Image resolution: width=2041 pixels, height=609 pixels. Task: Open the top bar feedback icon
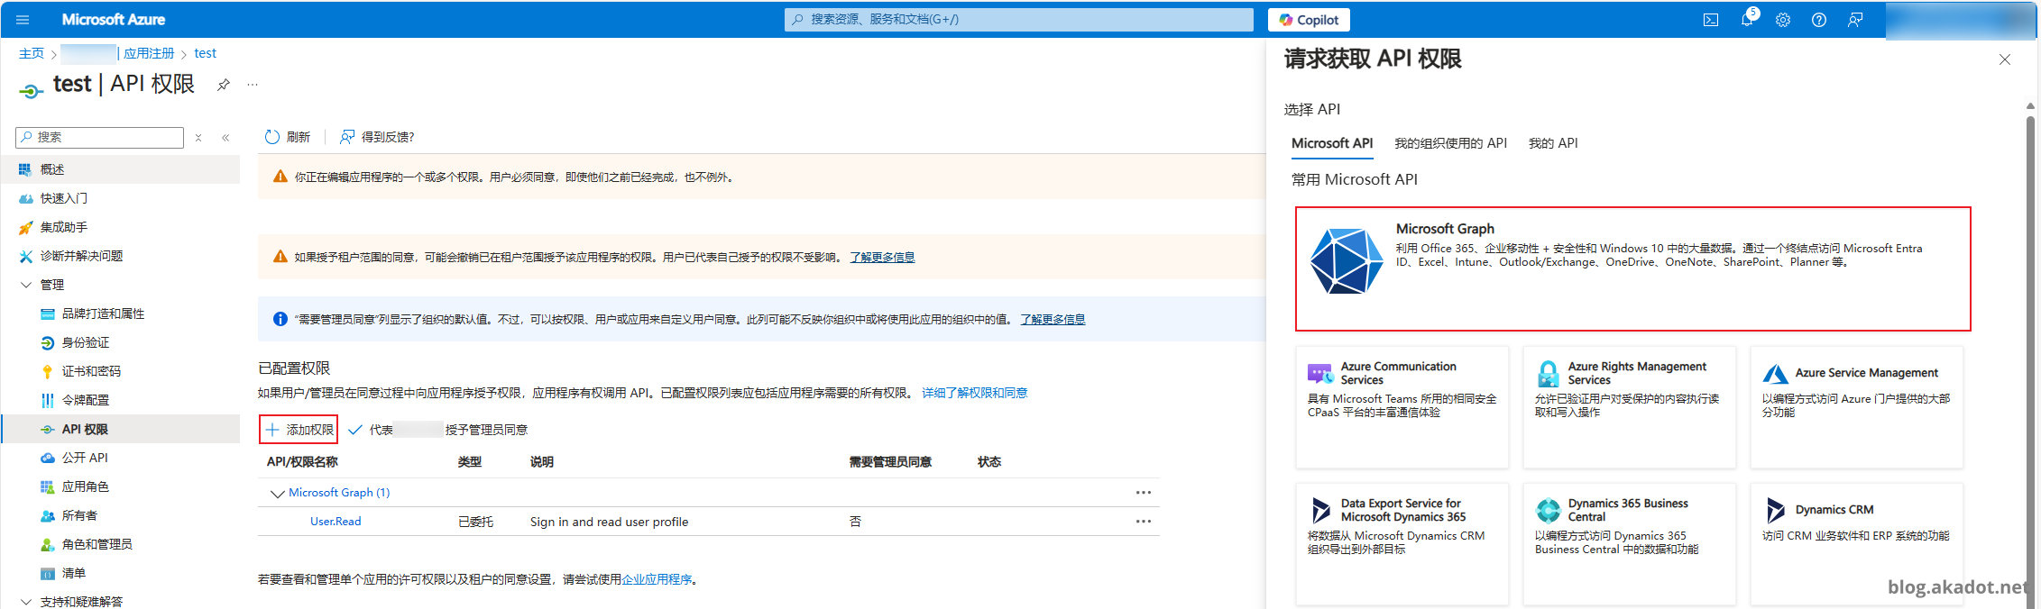pyautogui.click(x=1855, y=20)
